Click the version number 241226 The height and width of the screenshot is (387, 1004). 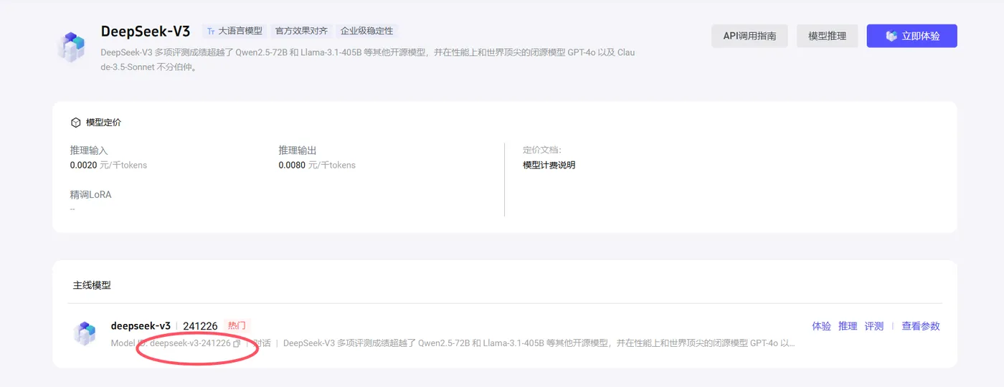pyautogui.click(x=200, y=326)
